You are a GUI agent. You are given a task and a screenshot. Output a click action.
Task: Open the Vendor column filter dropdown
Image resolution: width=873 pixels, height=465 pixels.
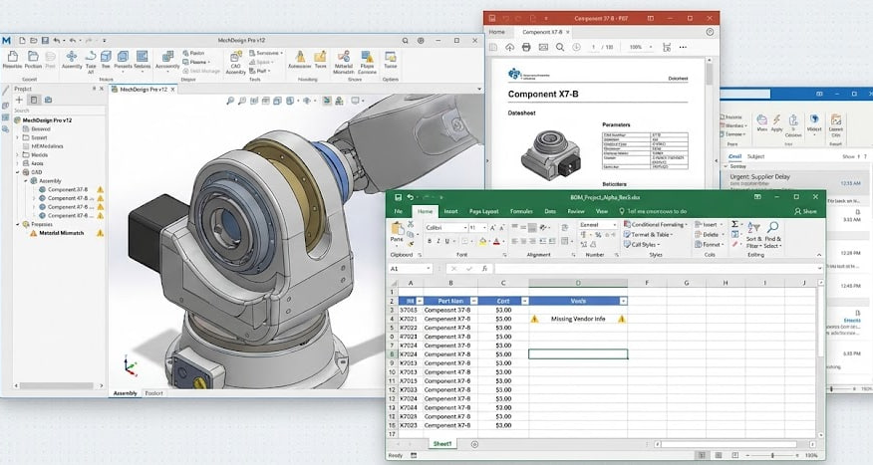(623, 300)
